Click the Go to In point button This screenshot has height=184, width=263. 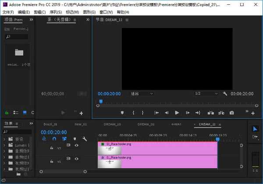pyautogui.click(x=156, y=113)
